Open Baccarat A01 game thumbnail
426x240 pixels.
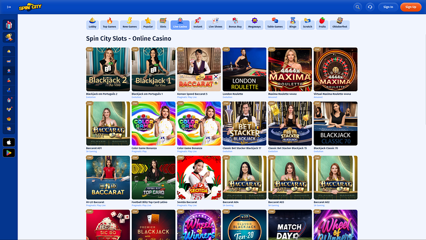[x=108, y=124]
